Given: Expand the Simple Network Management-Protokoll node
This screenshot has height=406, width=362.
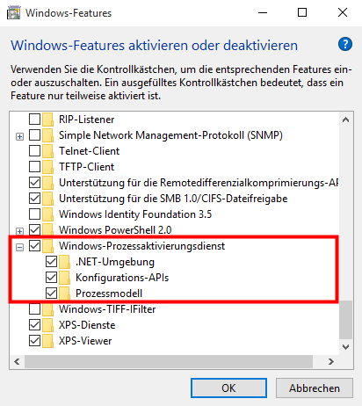Looking at the screenshot, I should [19, 136].
